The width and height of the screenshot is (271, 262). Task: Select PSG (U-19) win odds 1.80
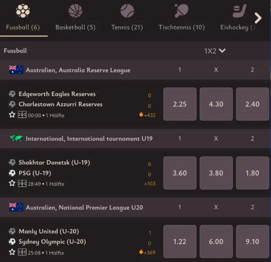click(x=252, y=173)
